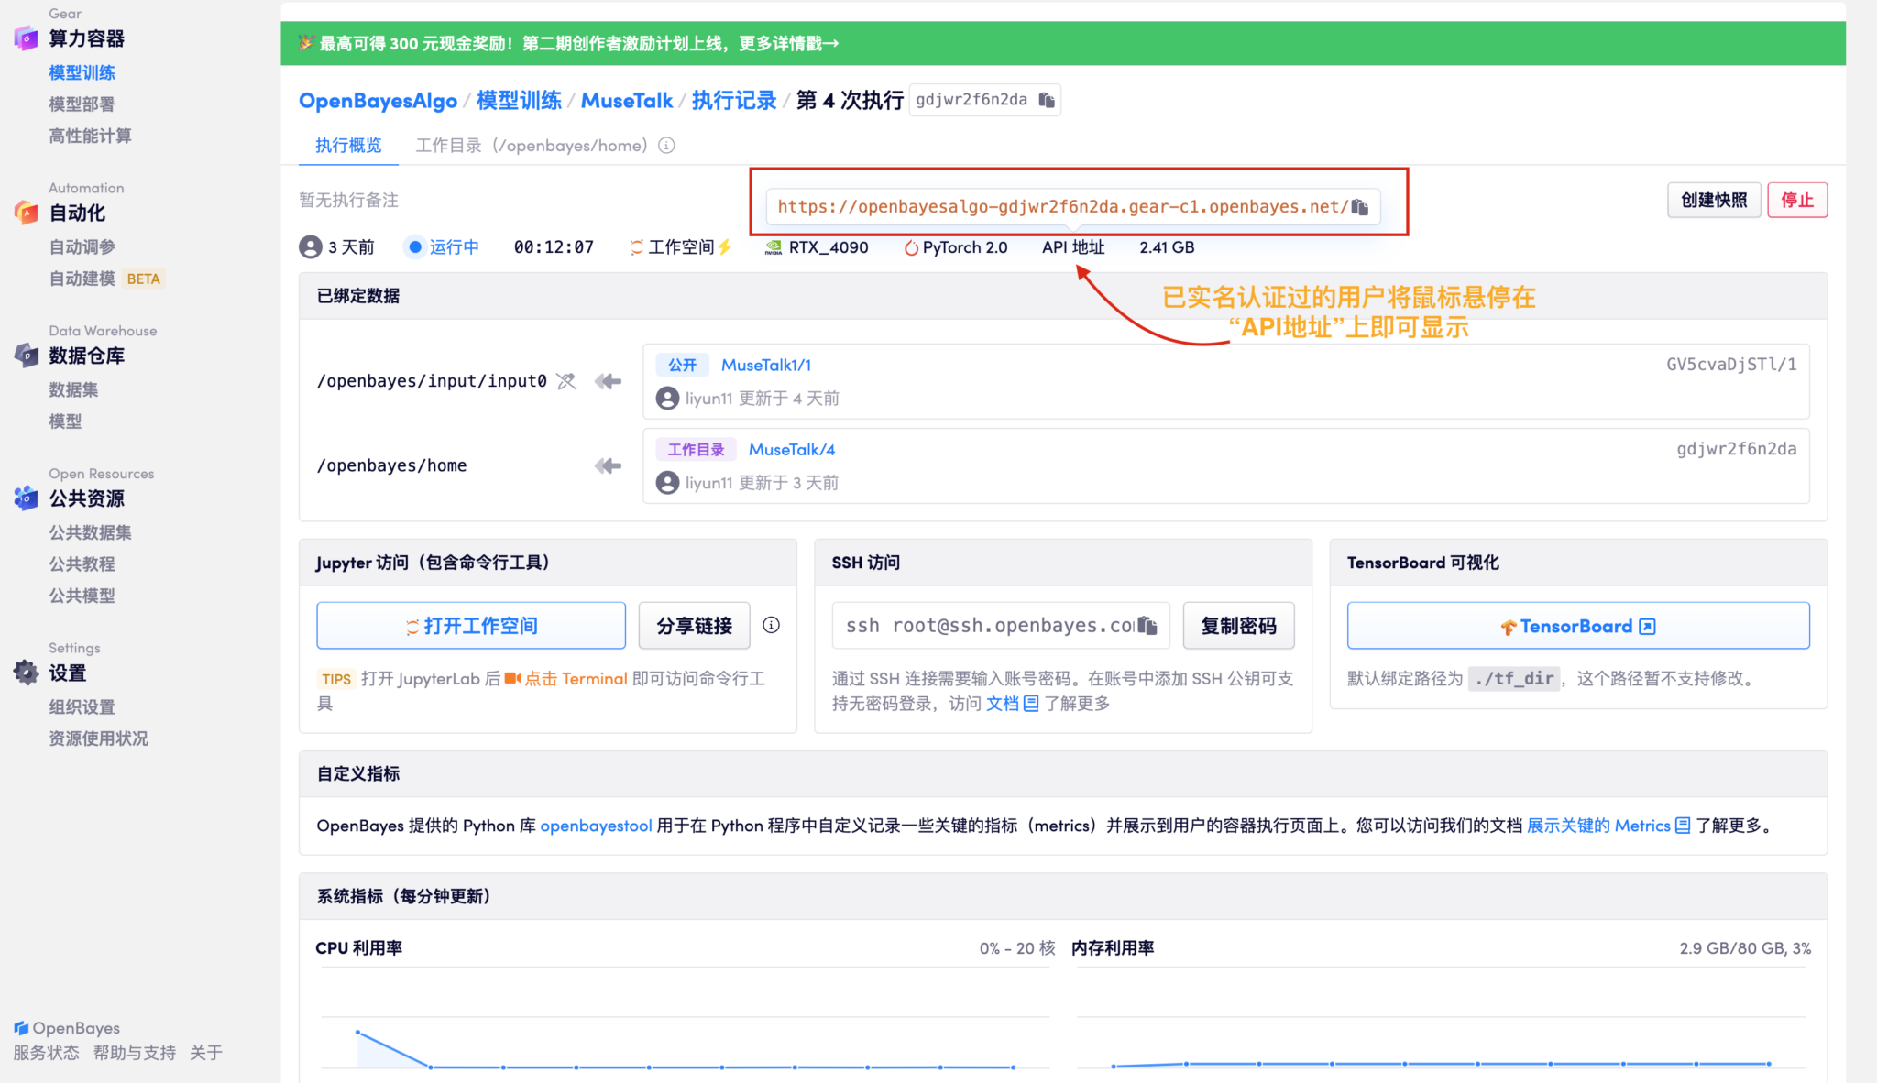The height and width of the screenshot is (1083, 1877).
Task: Click the Open Resources (公共资源) icon
Action: point(25,498)
